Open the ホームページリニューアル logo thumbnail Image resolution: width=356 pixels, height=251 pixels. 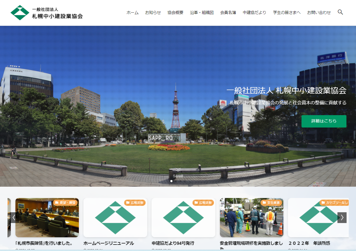click(x=115, y=218)
